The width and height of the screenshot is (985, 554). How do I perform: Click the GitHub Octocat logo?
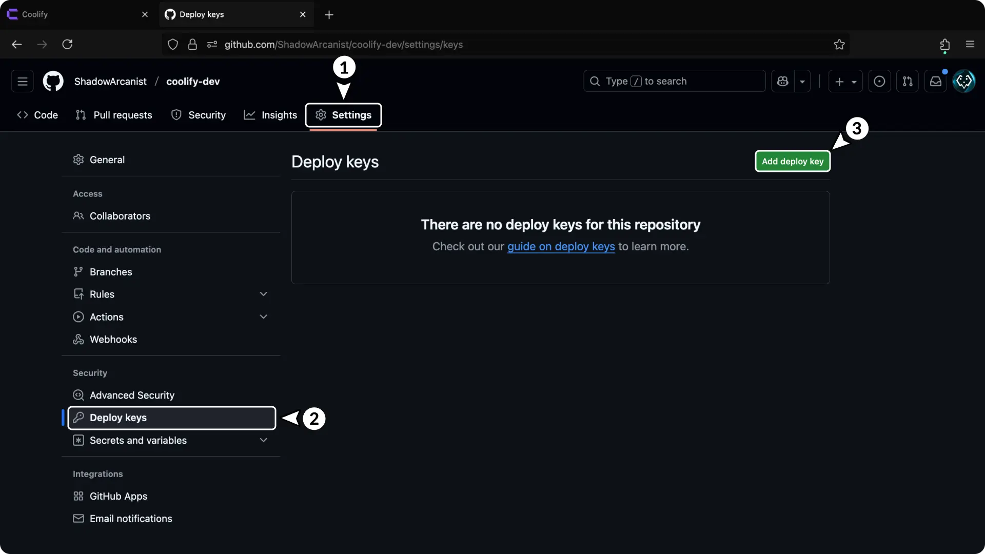pos(53,82)
